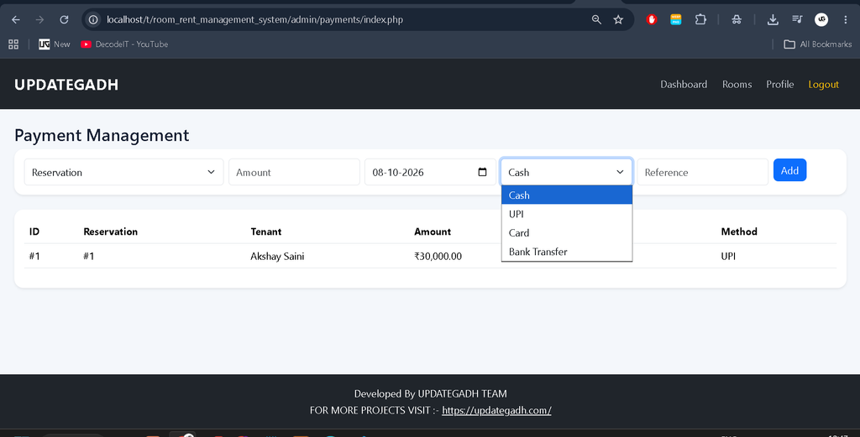This screenshot has width=860, height=437.
Task: Open the apps grid in bookmarks bar
Action: click(x=13, y=44)
